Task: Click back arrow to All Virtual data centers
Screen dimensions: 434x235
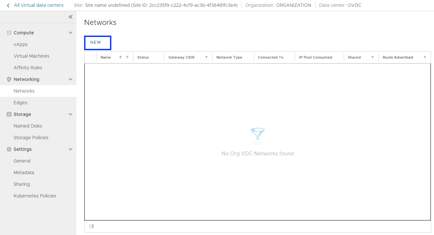Action: point(8,5)
